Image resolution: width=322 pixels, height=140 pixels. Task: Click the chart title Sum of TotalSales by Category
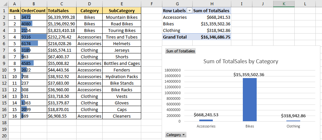pos(241,61)
